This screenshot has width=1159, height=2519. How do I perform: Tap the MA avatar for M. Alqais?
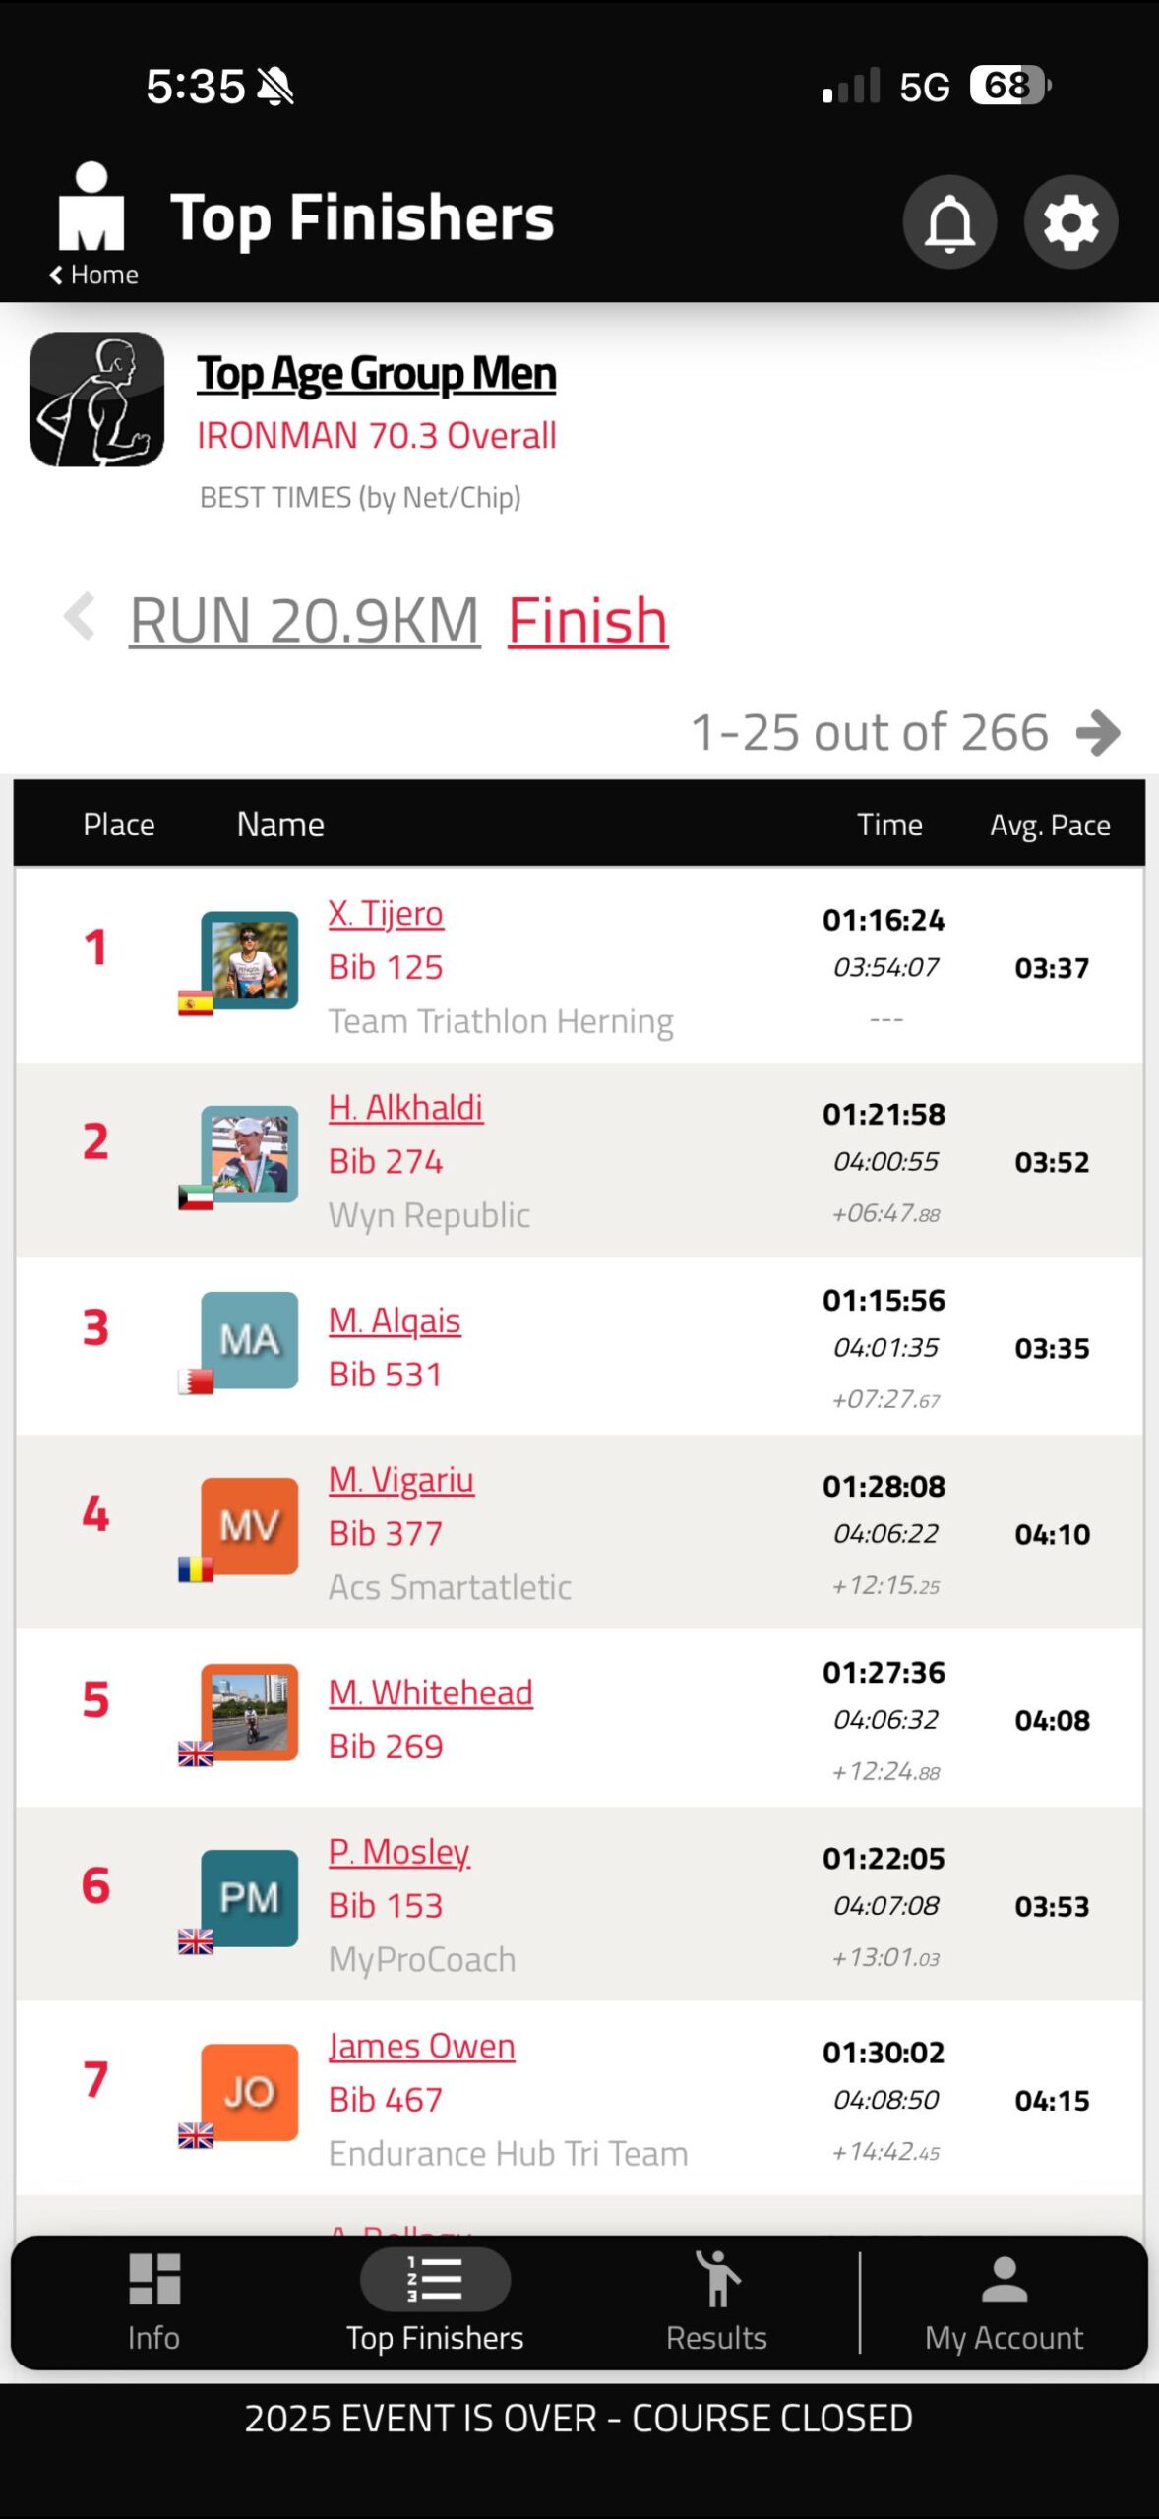point(250,1339)
